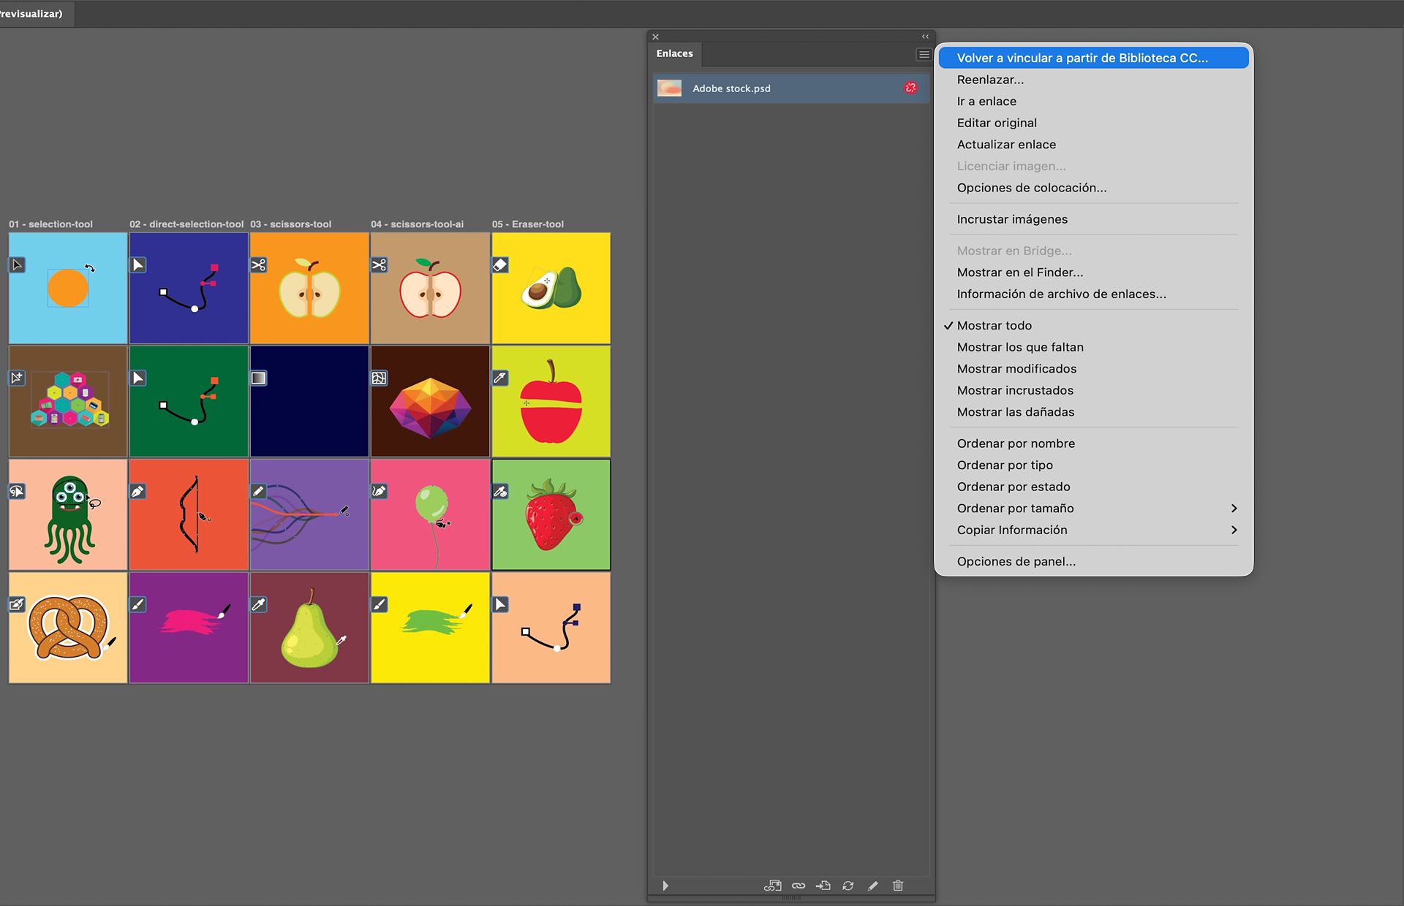The width and height of the screenshot is (1404, 906).
Task: Click scissors icon on the tan apple artboard
Action: (380, 264)
